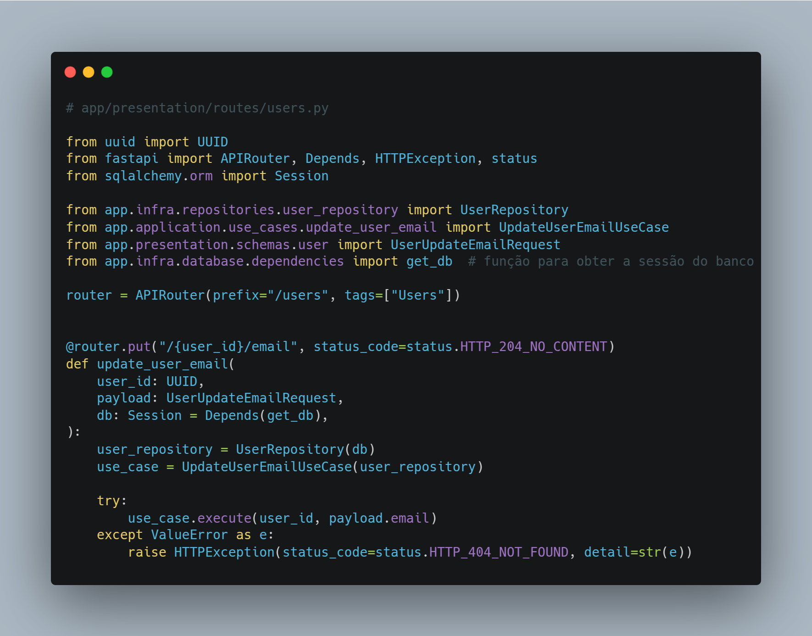This screenshot has height=636, width=812.
Task: Click the red close dot
Action: pos(70,72)
